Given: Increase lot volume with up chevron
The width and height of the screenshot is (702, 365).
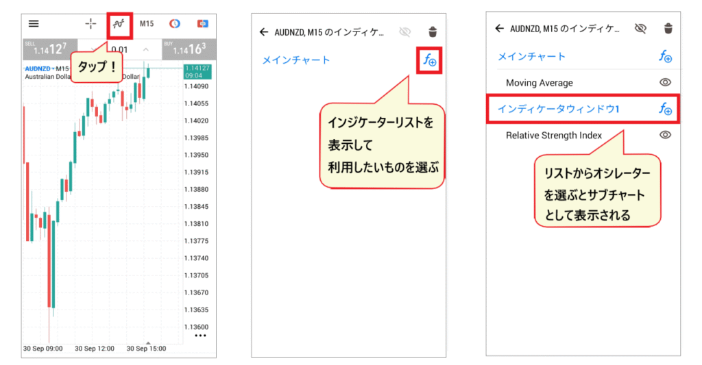Looking at the screenshot, I should click(146, 49).
